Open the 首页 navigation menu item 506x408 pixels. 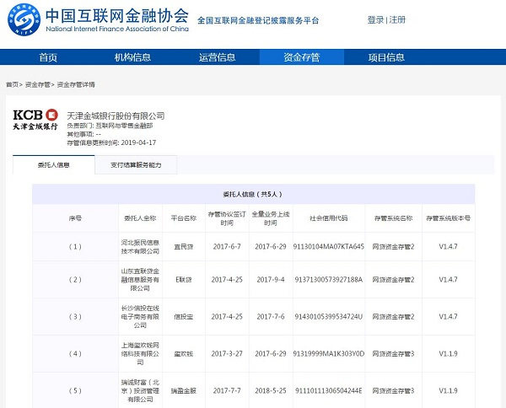pos(48,57)
